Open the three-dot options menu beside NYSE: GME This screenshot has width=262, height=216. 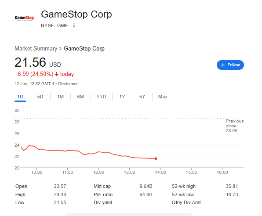point(74,25)
